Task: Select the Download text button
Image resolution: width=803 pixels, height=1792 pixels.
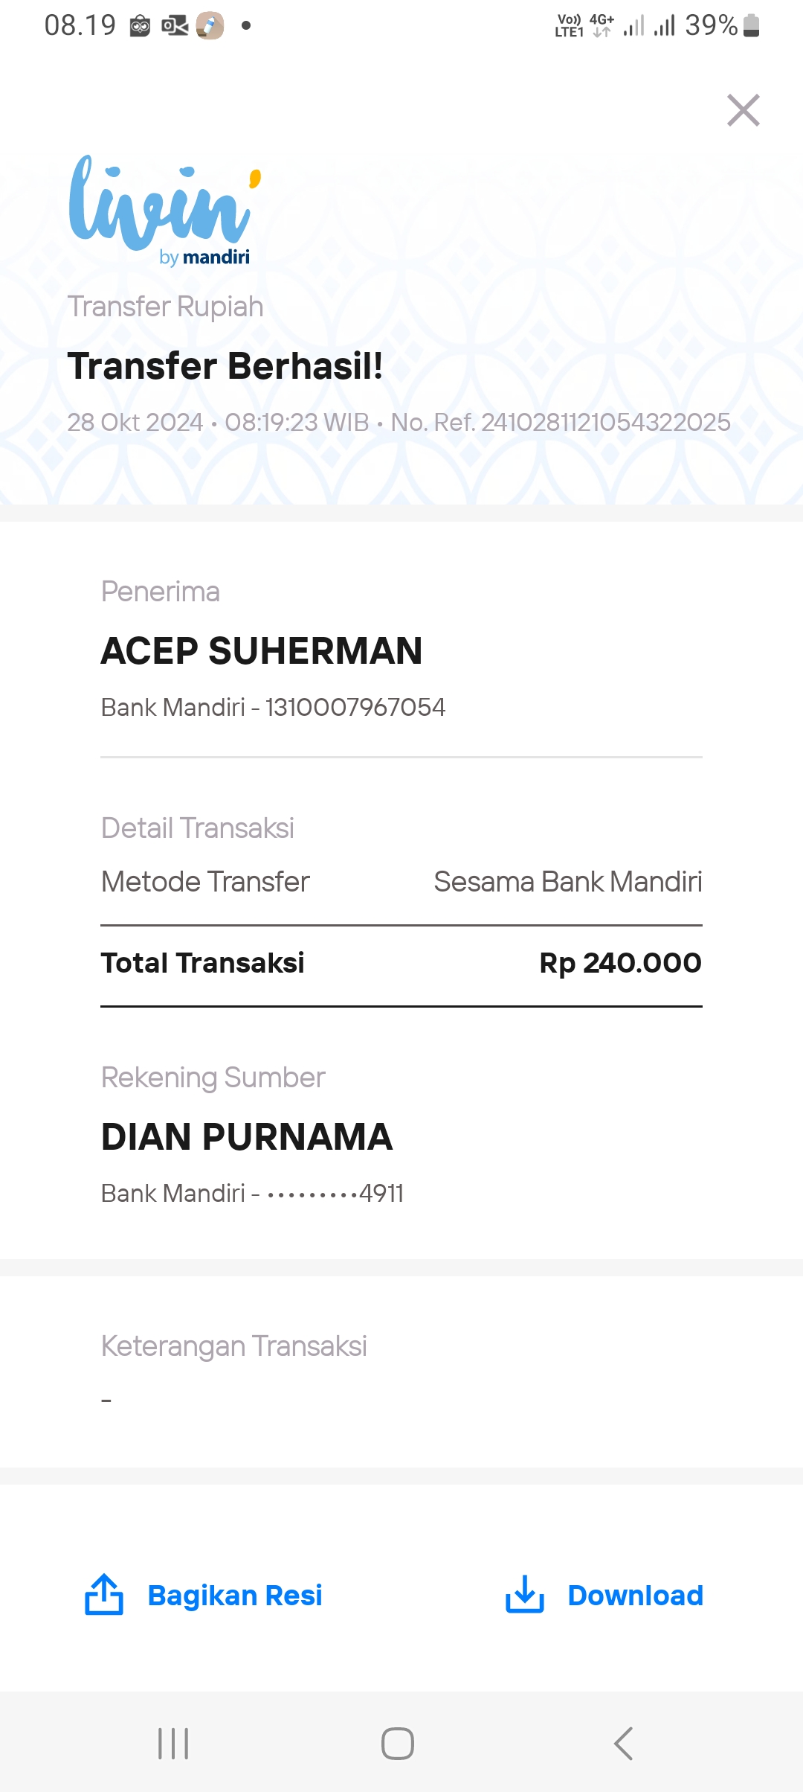Action: tap(635, 1596)
